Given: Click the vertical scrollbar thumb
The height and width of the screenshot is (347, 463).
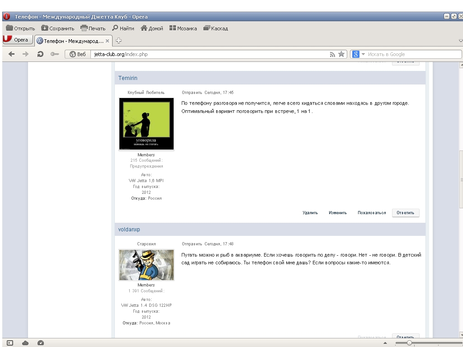Looking at the screenshot, I should [x=461, y=179].
